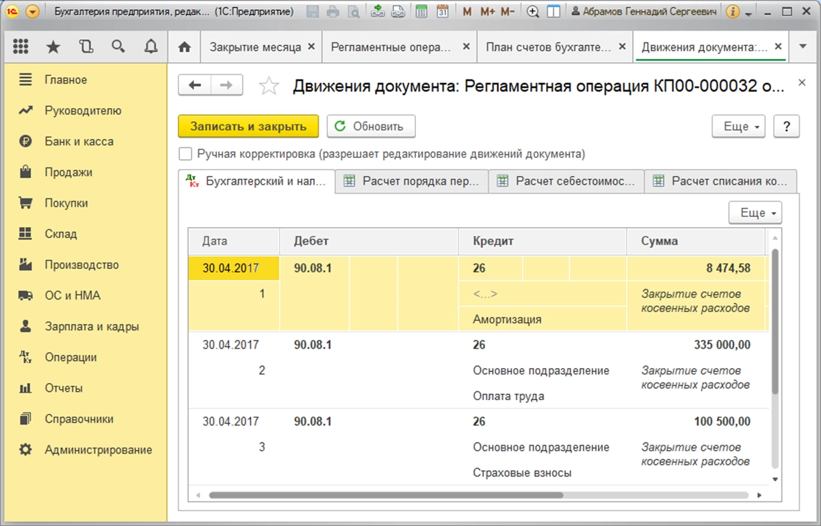Expand the Еще dropdown near help button
The image size is (821, 526).
pos(738,127)
